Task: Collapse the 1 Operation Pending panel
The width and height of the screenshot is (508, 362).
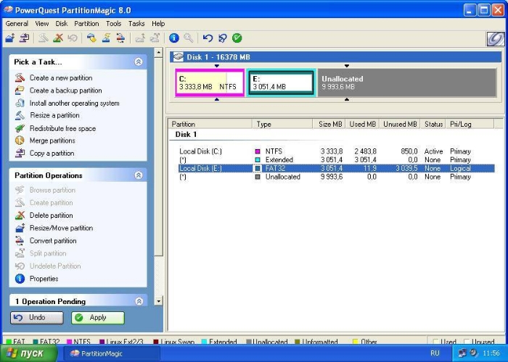Action: click(139, 301)
